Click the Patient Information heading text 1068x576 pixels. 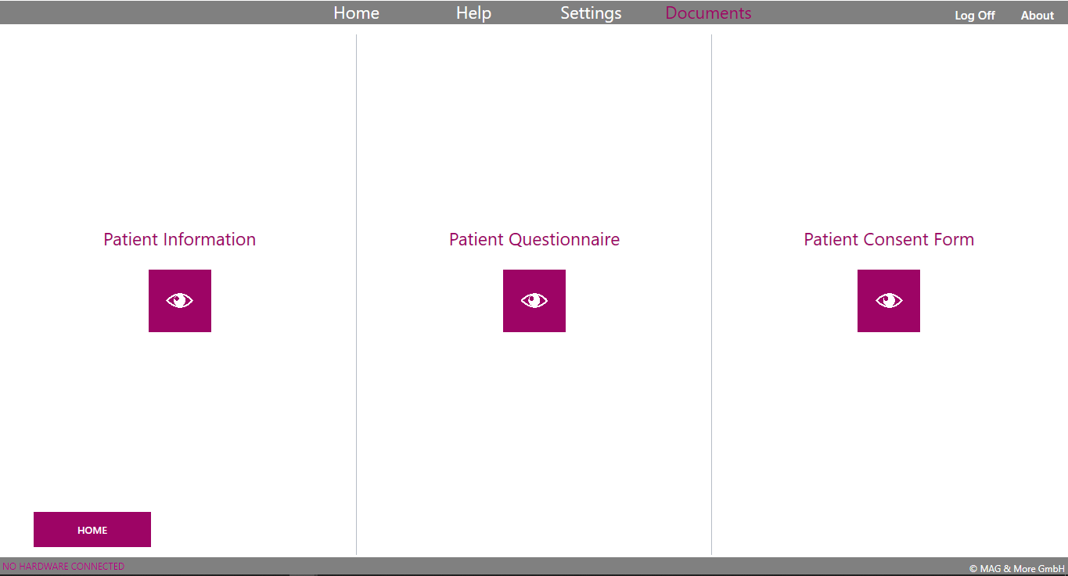pos(180,240)
